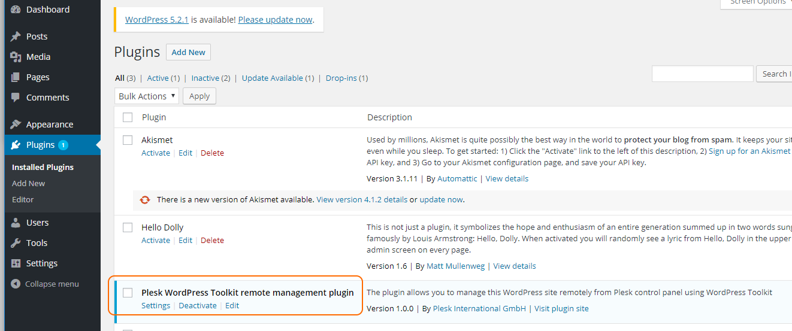Edit the Plesk WordPress Toolkit plugin
The height and width of the screenshot is (331, 792).
[x=232, y=305]
